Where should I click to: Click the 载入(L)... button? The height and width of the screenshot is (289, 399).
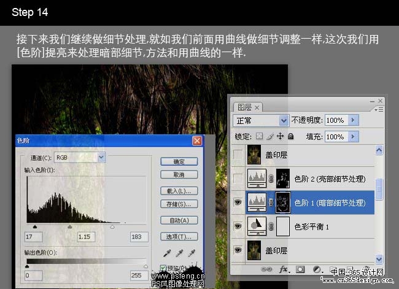click(179, 191)
